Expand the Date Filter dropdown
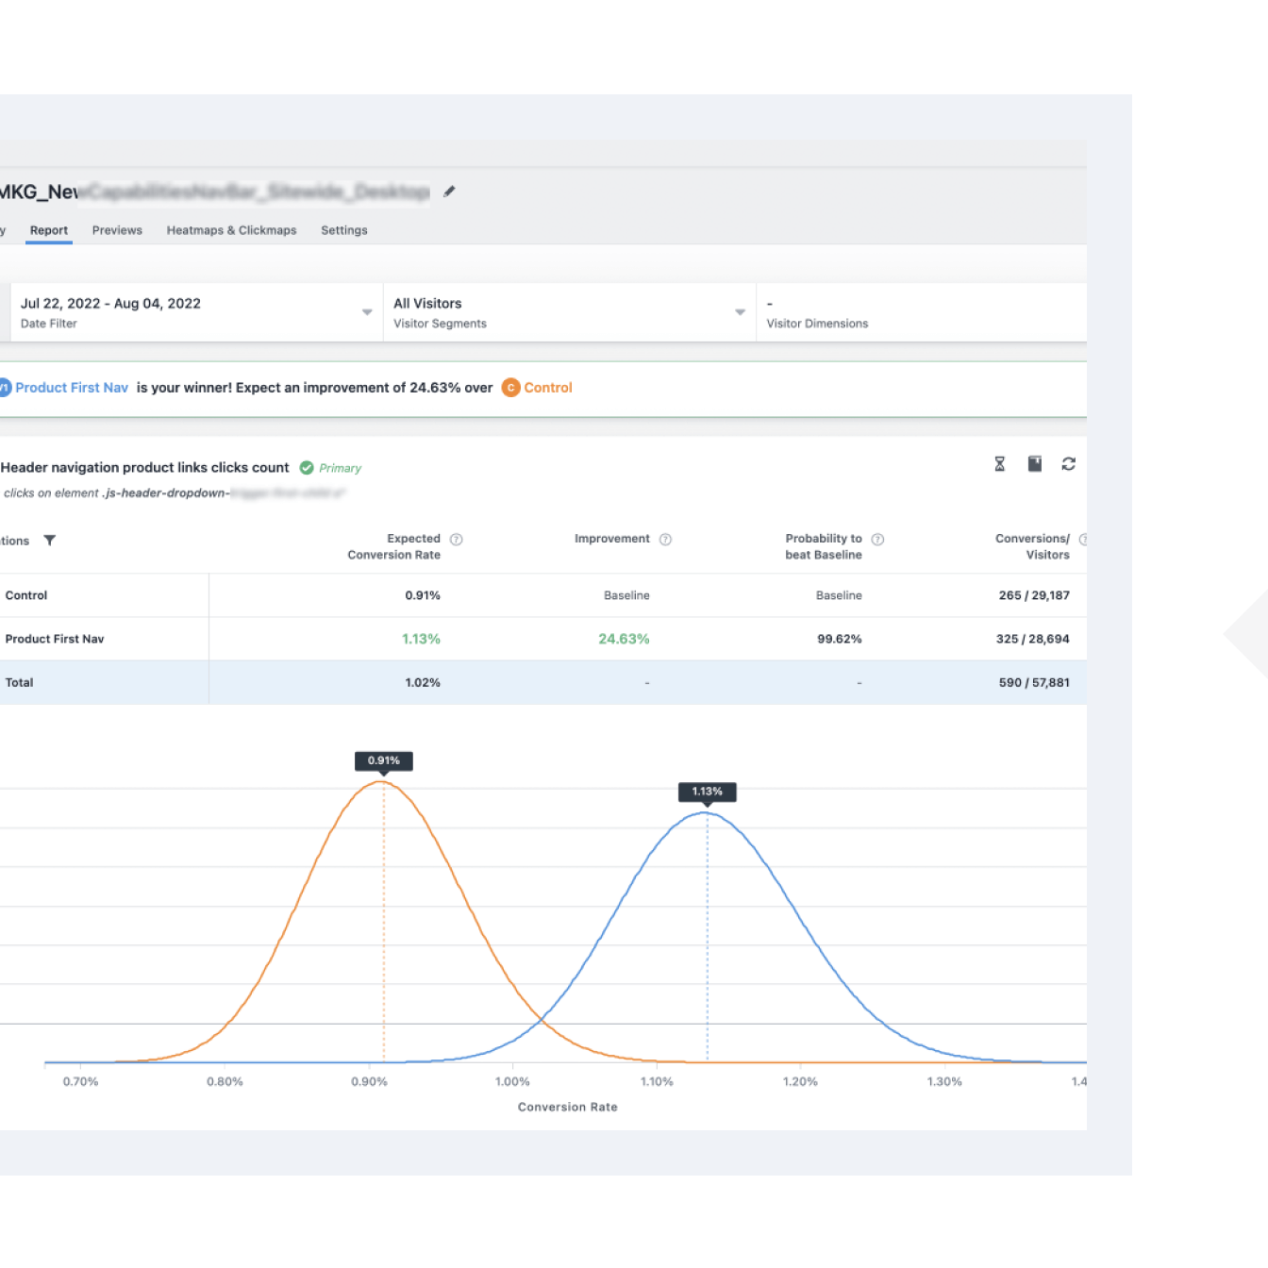Image resolution: width=1268 pixels, height=1268 pixels. [x=366, y=312]
